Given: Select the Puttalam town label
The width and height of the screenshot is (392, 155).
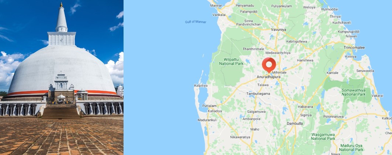Looking at the screenshot, I should click(x=209, y=106).
